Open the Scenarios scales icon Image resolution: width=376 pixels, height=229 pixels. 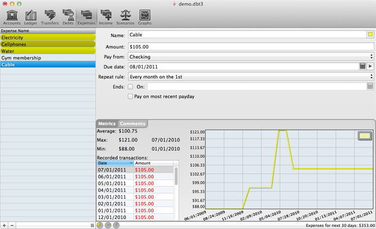point(125,17)
